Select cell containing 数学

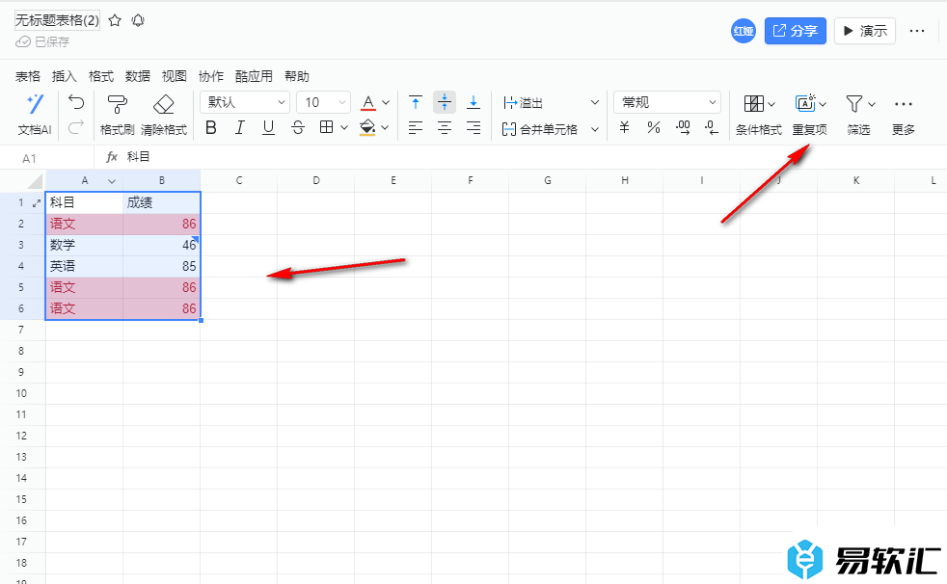[x=84, y=245]
